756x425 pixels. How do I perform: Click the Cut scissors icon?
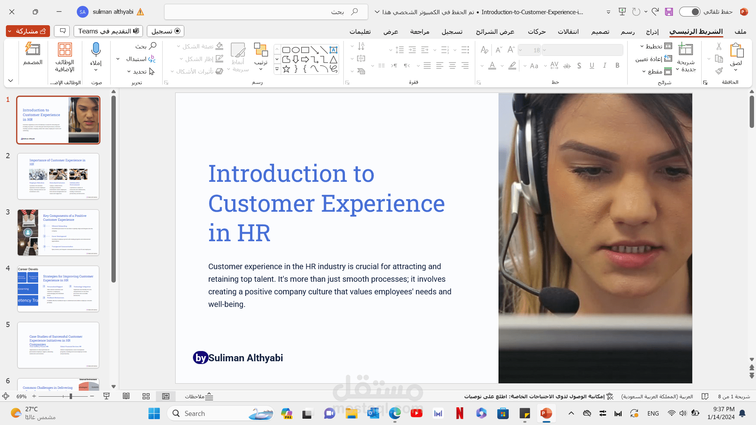pyautogui.click(x=719, y=46)
